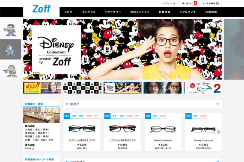Open the サングラス menu
Viewport: 244px width, 162px height.
pyautogui.click(x=89, y=12)
